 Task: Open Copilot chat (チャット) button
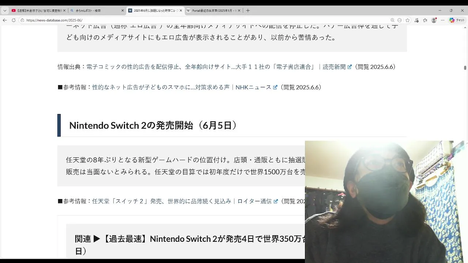[457, 20]
